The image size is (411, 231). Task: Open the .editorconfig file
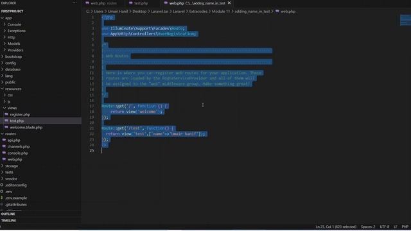point(15,185)
